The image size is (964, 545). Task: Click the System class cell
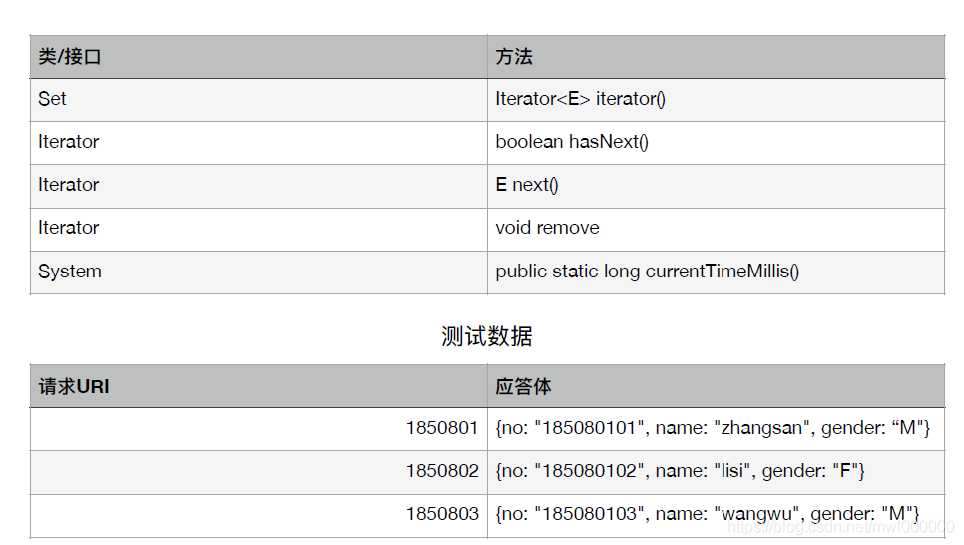click(258, 272)
